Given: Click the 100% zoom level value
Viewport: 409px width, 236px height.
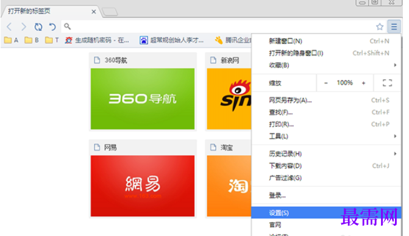Looking at the screenshot, I should 344,83.
